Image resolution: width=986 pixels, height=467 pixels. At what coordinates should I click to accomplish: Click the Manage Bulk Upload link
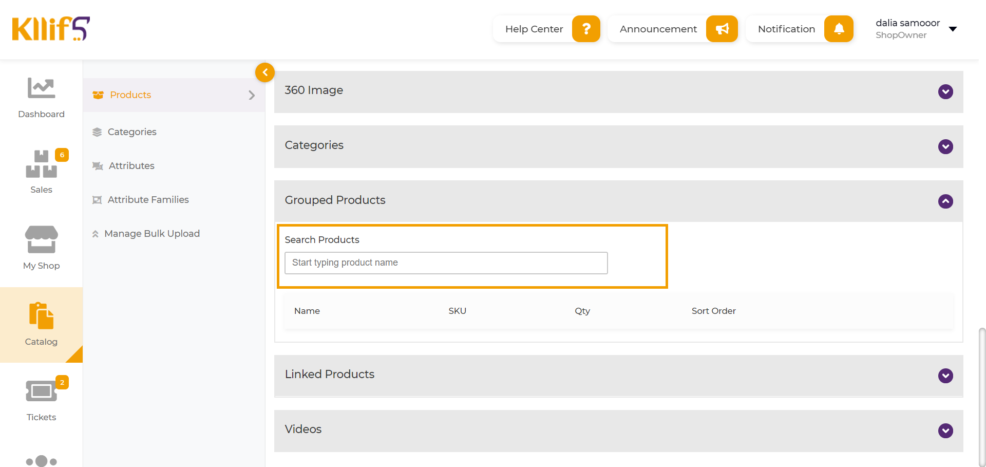click(152, 234)
